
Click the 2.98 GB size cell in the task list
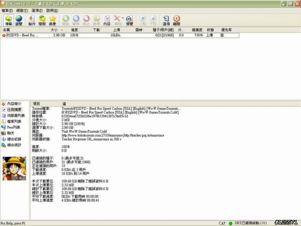pyautogui.click(x=59, y=35)
